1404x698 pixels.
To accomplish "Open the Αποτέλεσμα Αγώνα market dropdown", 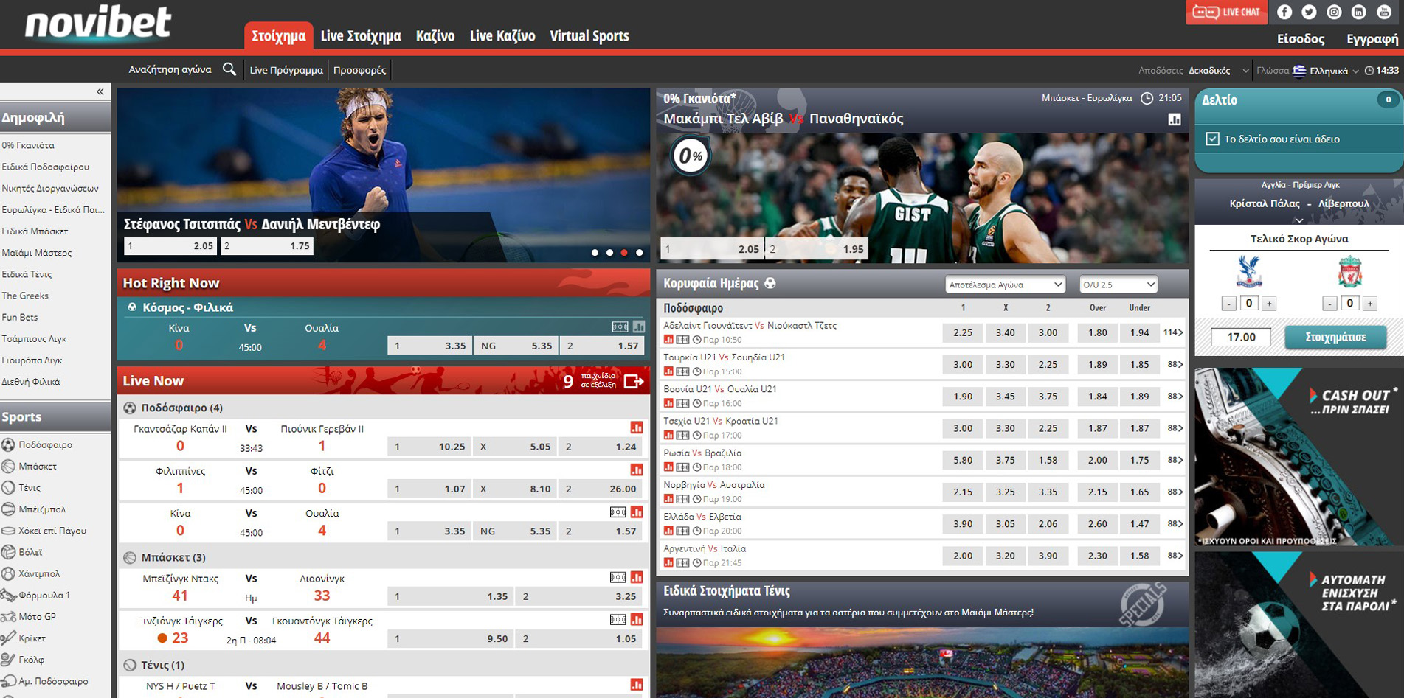I will pyautogui.click(x=1005, y=285).
